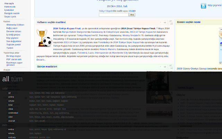The image size is (222, 139).
Task: Click the Wikipedia search input field
Action: (x=114, y=15)
